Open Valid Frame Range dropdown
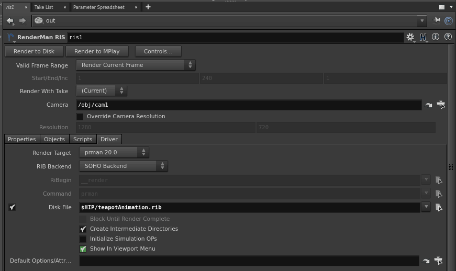The width and height of the screenshot is (456, 271). [136, 65]
